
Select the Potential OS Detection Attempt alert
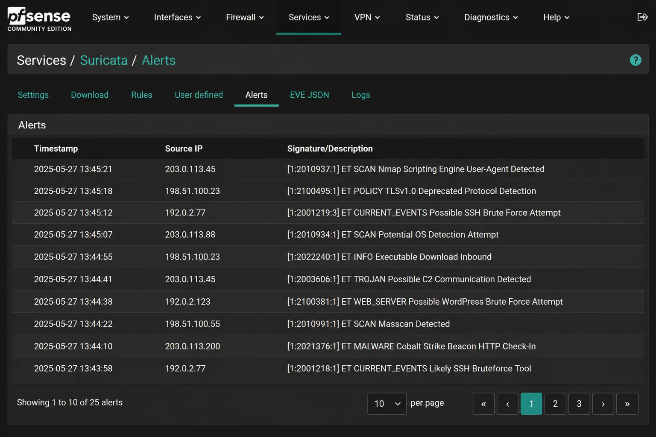coord(392,235)
